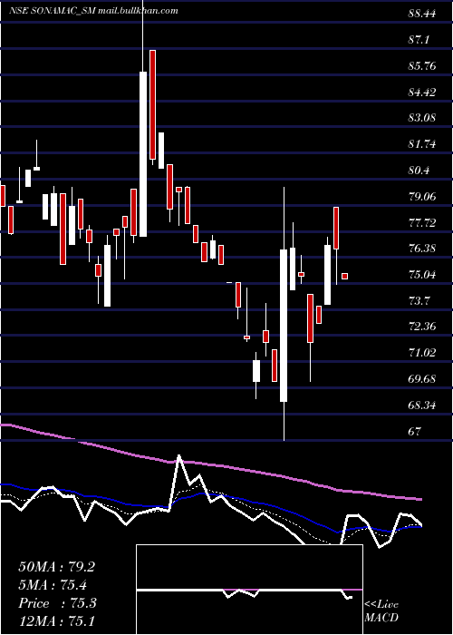Click the Live MACD label
453x635 pixels.
381,611
